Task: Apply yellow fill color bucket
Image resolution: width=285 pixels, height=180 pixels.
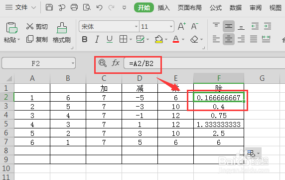Action: coord(158,39)
